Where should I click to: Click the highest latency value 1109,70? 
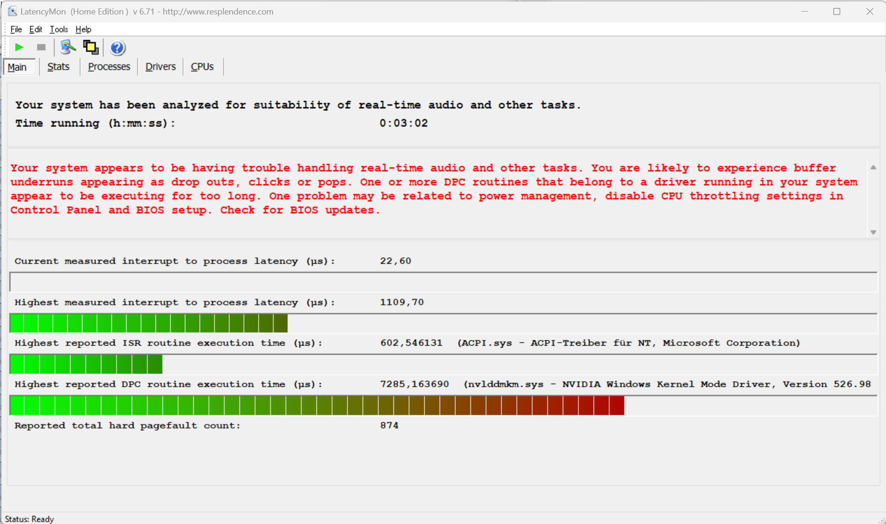402,302
